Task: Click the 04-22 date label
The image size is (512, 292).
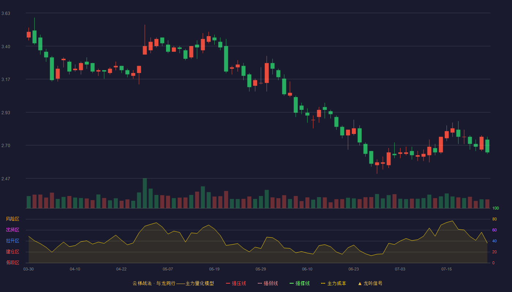Action: tap(121, 269)
